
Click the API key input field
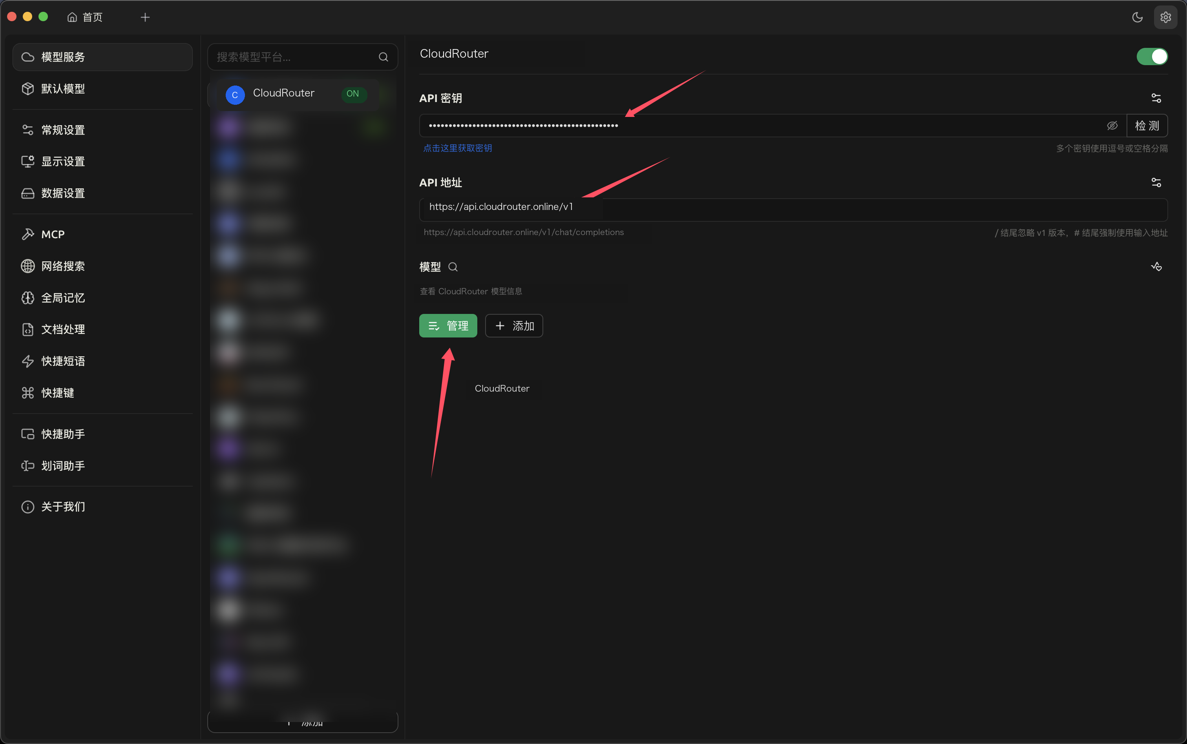click(772, 126)
